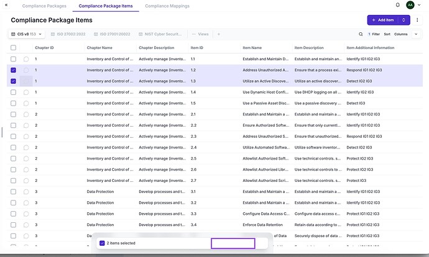Open the three-dot menu beside Add Item
429x257 pixels.
[x=417, y=20]
